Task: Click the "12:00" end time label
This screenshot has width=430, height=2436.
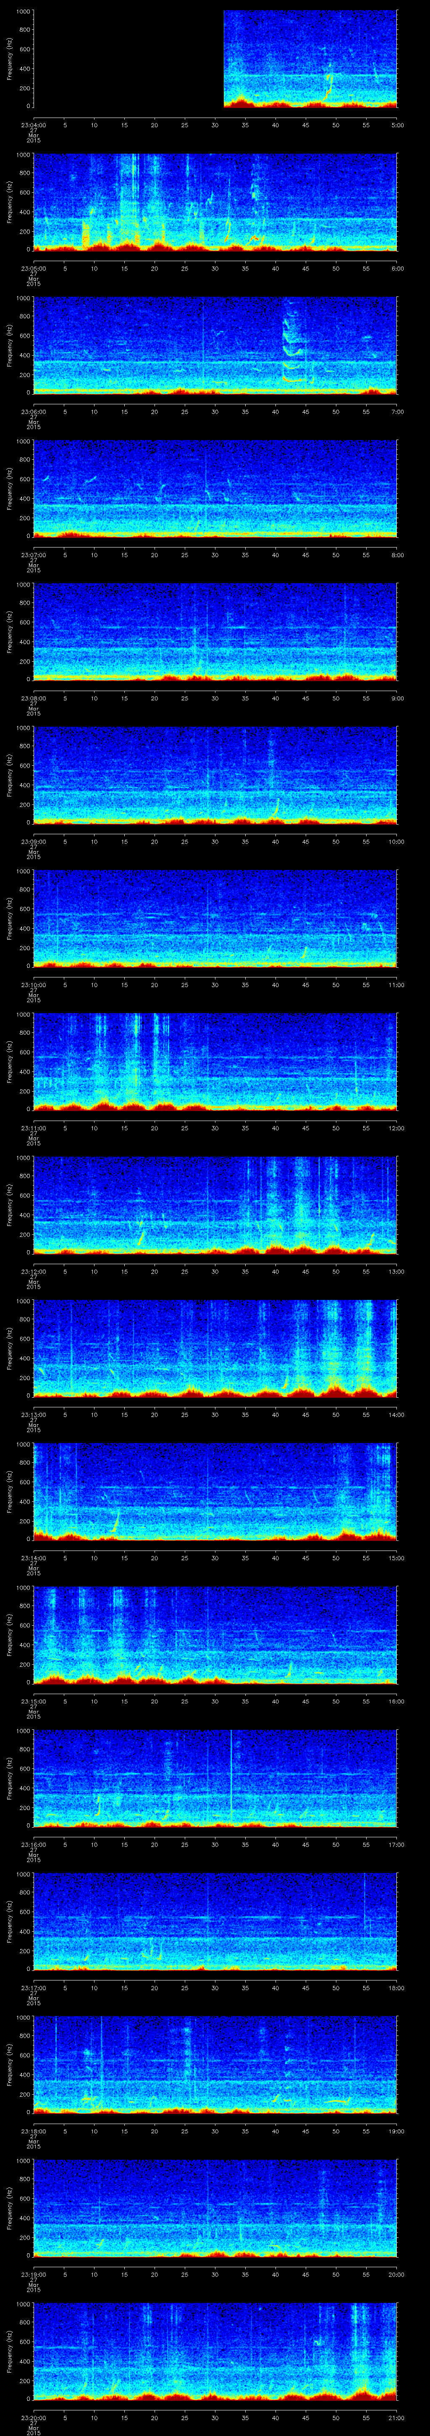Action: 396,1127
